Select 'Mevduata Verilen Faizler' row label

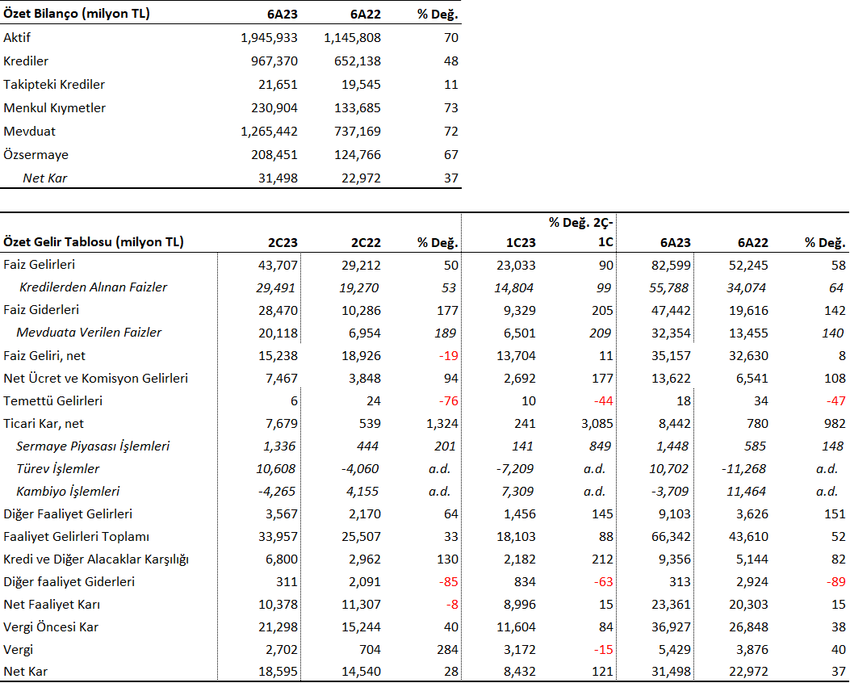[89, 333]
